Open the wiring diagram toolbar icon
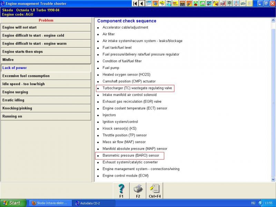Image resolution: width=276 pixels, height=207 pixels. click(243, 3)
